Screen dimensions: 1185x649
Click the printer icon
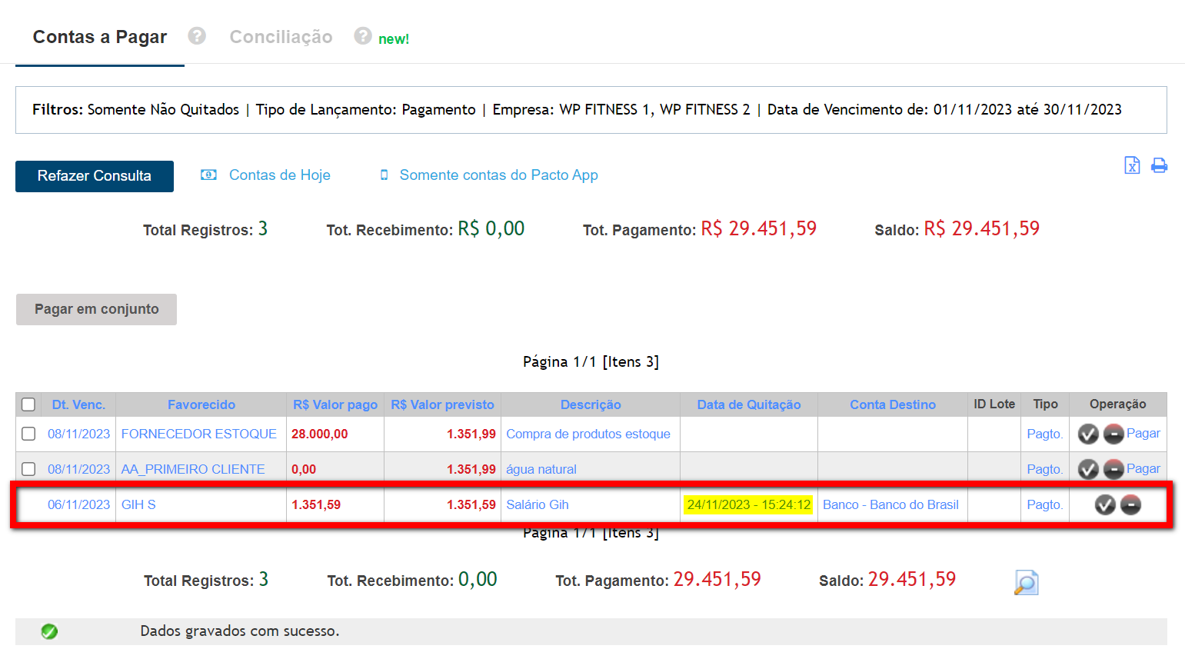point(1159,165)
